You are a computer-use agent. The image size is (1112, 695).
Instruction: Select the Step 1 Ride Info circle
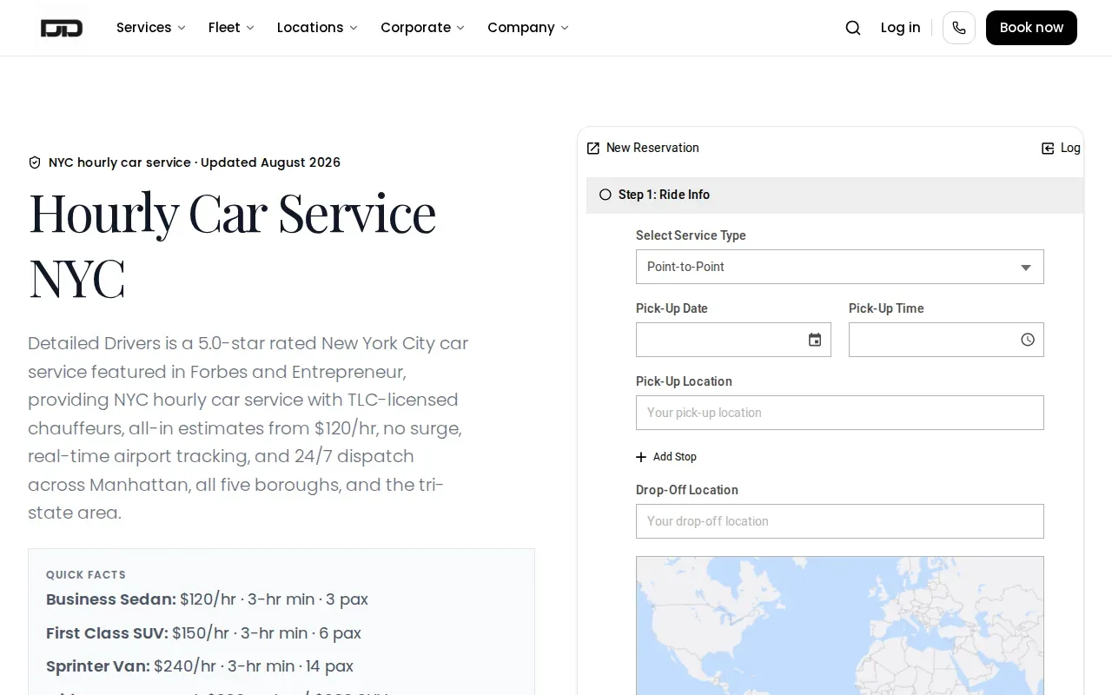[606, 195]
